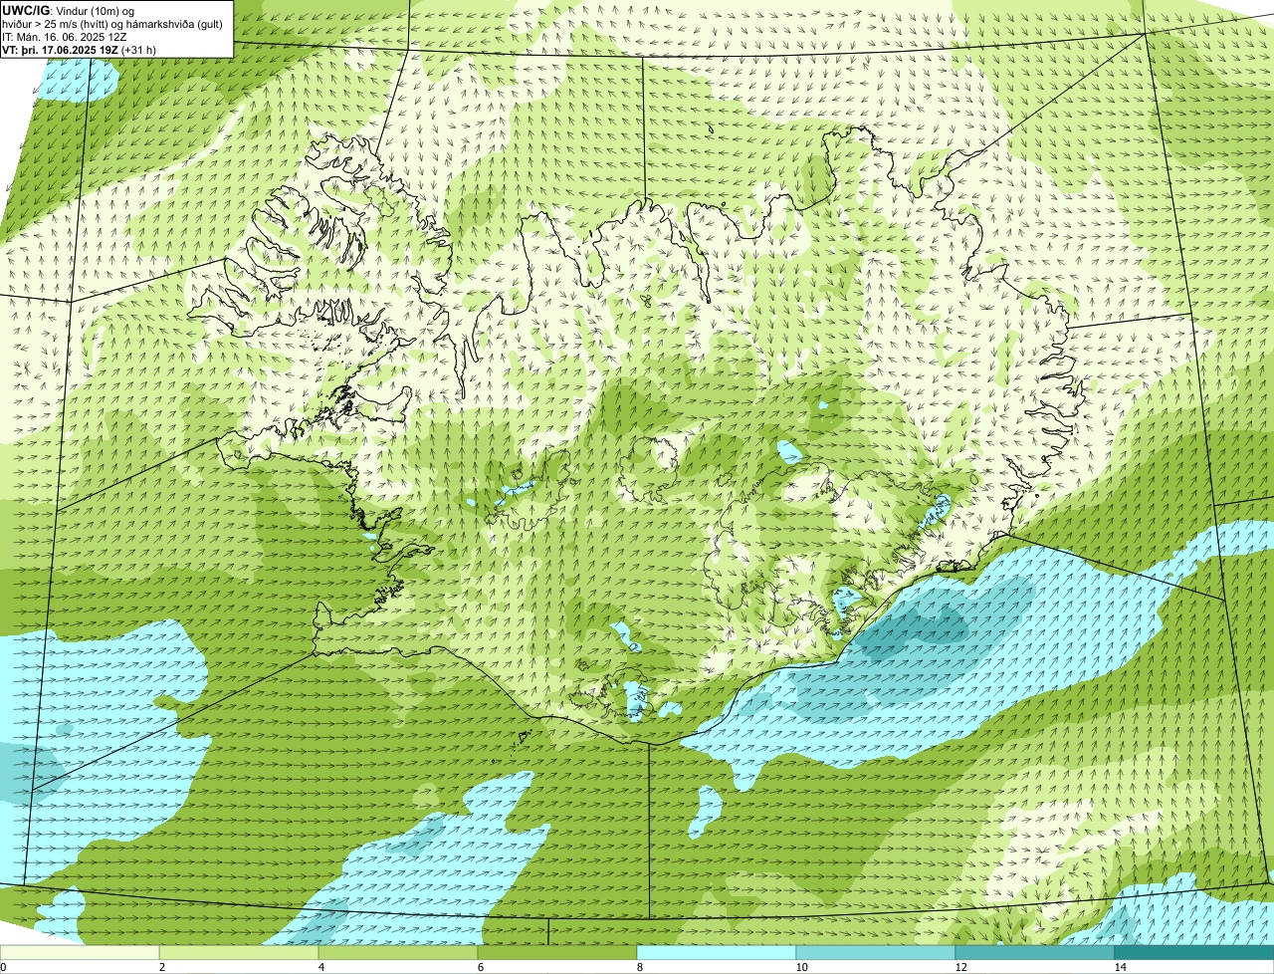Click the 'hviður > 25 m/s (hvítt)' description line
This screenshot has width=1274, height=974.
(113, 23)
